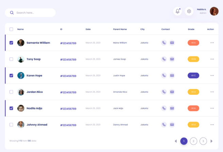Open three-dot menu for Johnny Ahmad
Image resolution: width=223 pixels, height=152 pixels.
point(212,124)
